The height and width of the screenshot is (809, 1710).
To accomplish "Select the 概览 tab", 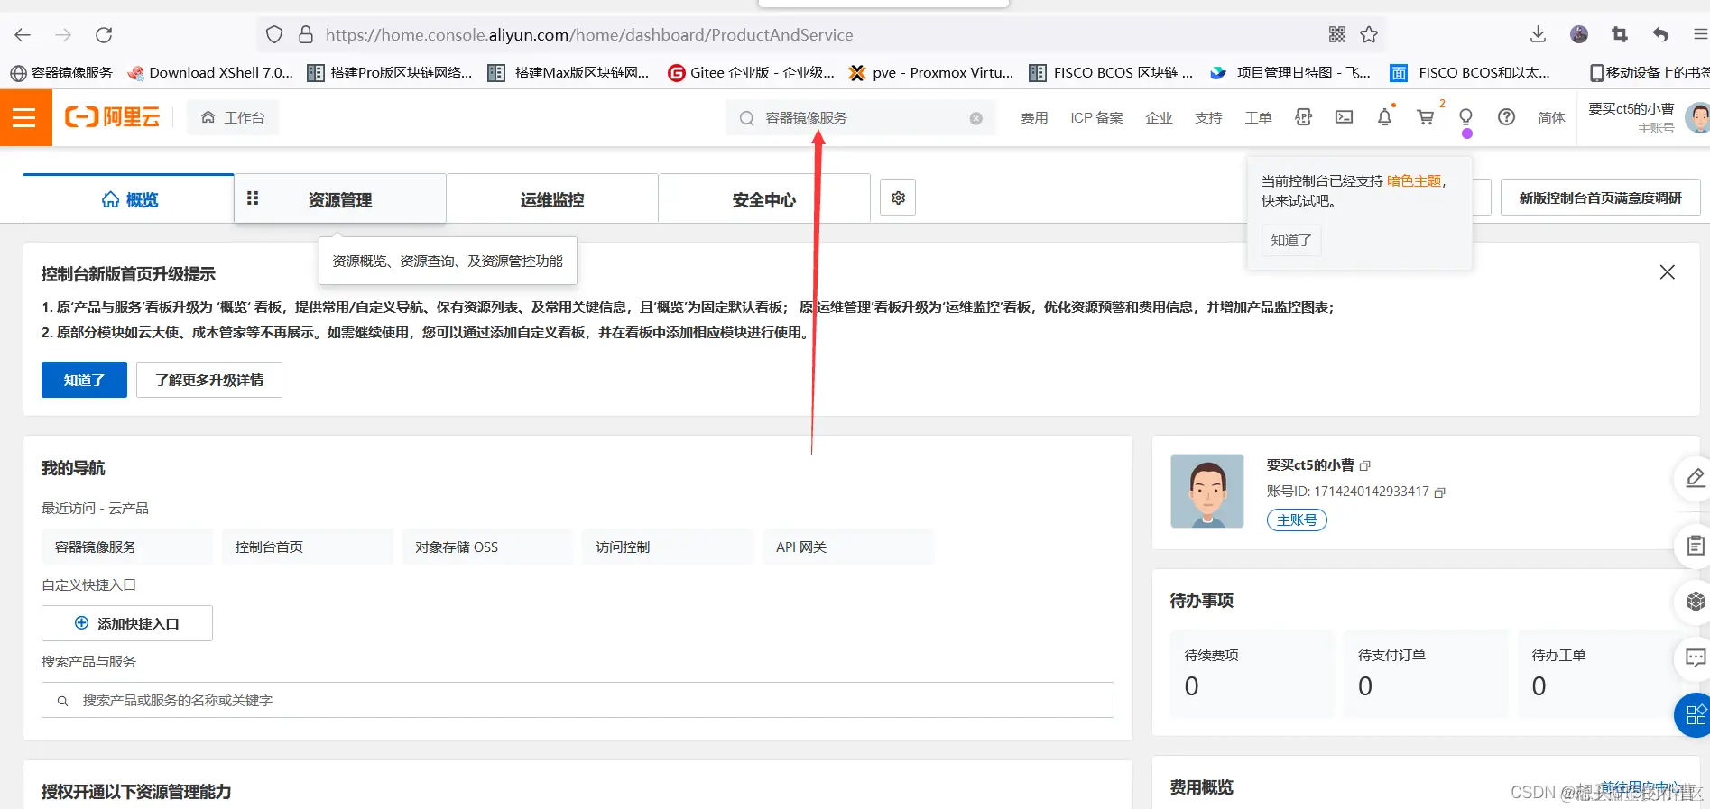I will point(129,199).
